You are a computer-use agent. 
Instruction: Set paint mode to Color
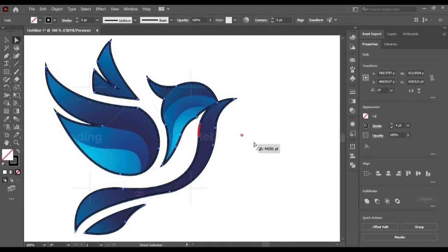click(5, 172)
